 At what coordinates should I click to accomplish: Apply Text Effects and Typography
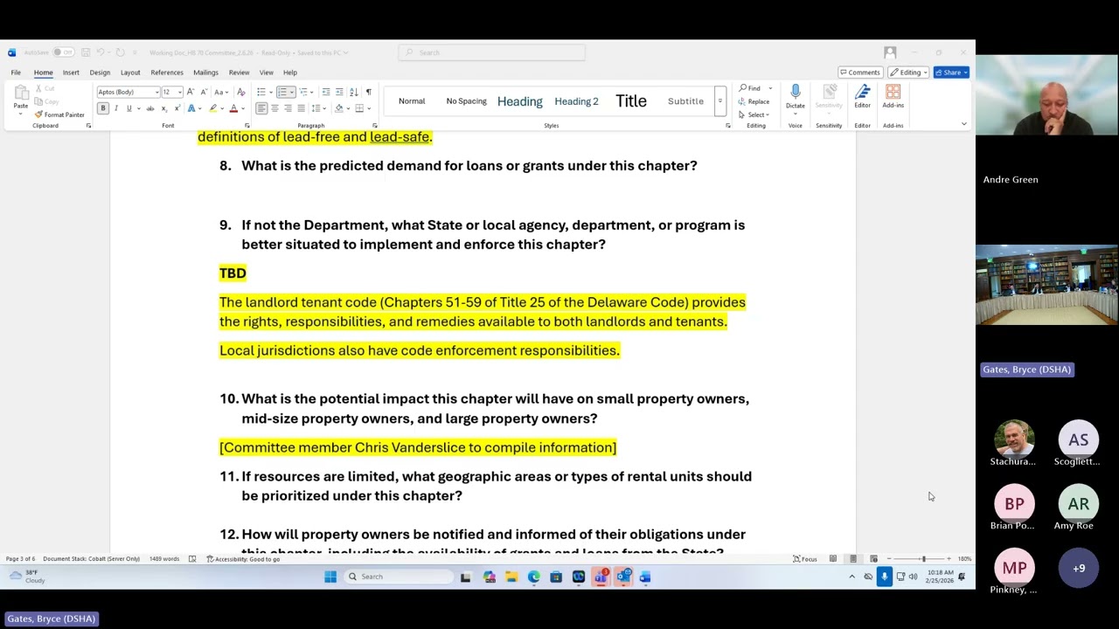click(x=192, y=108)
